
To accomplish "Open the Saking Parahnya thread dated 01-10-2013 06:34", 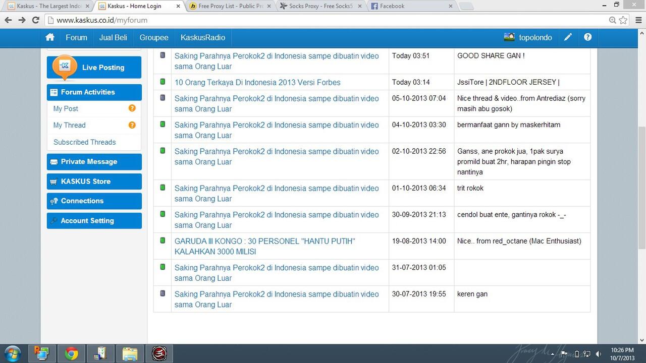I will coord(277,193).
